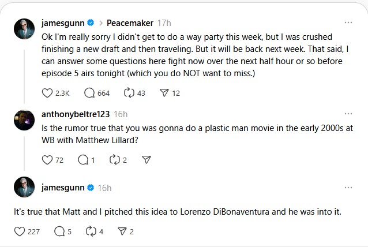Open the Peacemaker topic link
The width and height of the screenshot is (368, 247).
click(x=130, y=23)
